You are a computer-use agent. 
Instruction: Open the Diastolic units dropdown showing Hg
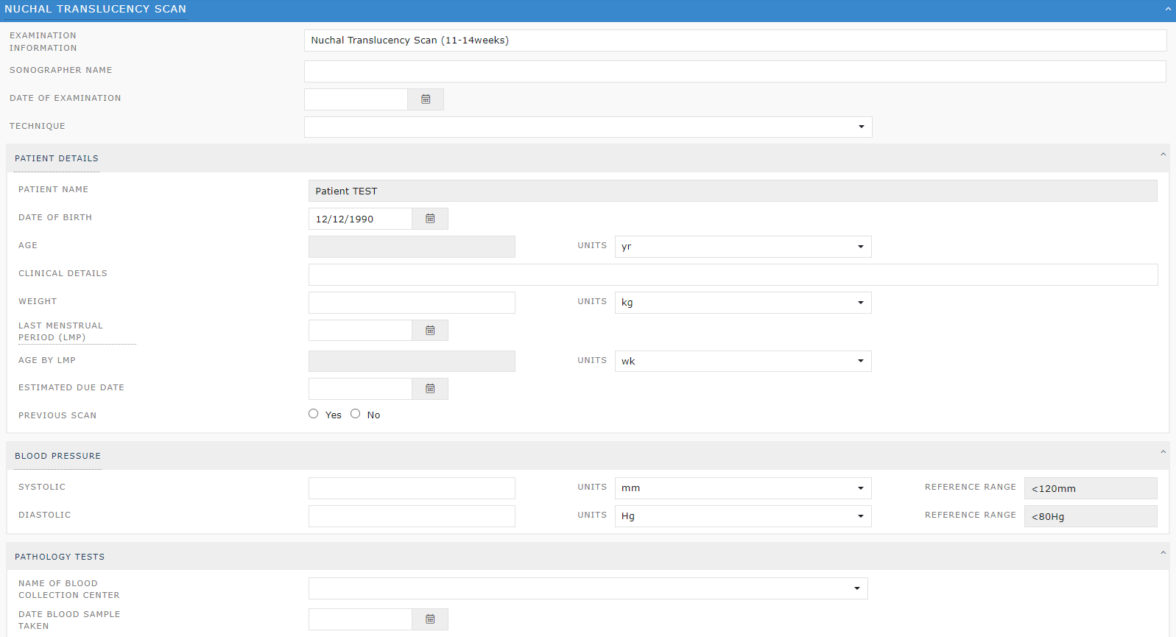pyautogui.click(x=743, y=516)
